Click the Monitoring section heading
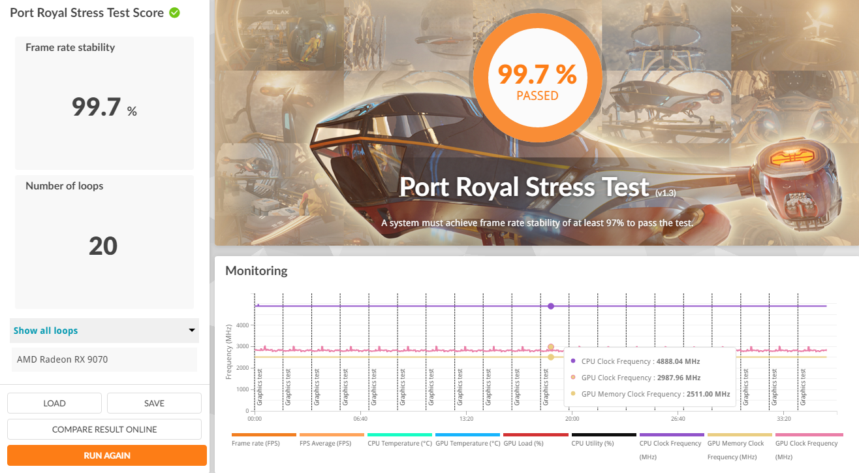Viewport: 859px width, 473px height. [256, 270]
